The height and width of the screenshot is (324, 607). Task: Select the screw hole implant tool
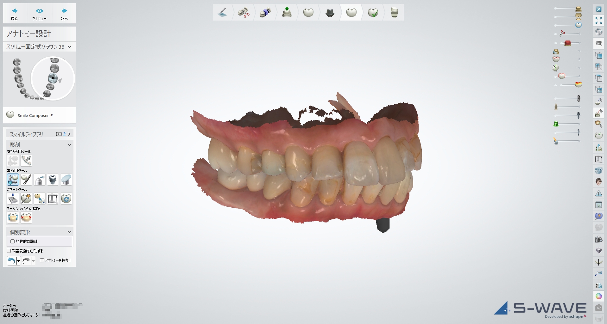tap(53, 180)
